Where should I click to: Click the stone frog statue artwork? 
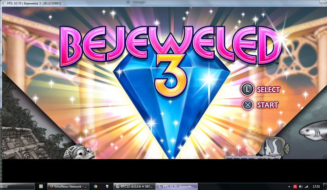click(x=79, y=152)
